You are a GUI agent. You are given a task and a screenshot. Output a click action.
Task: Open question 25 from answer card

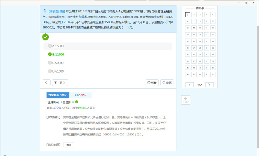(213, 41)
